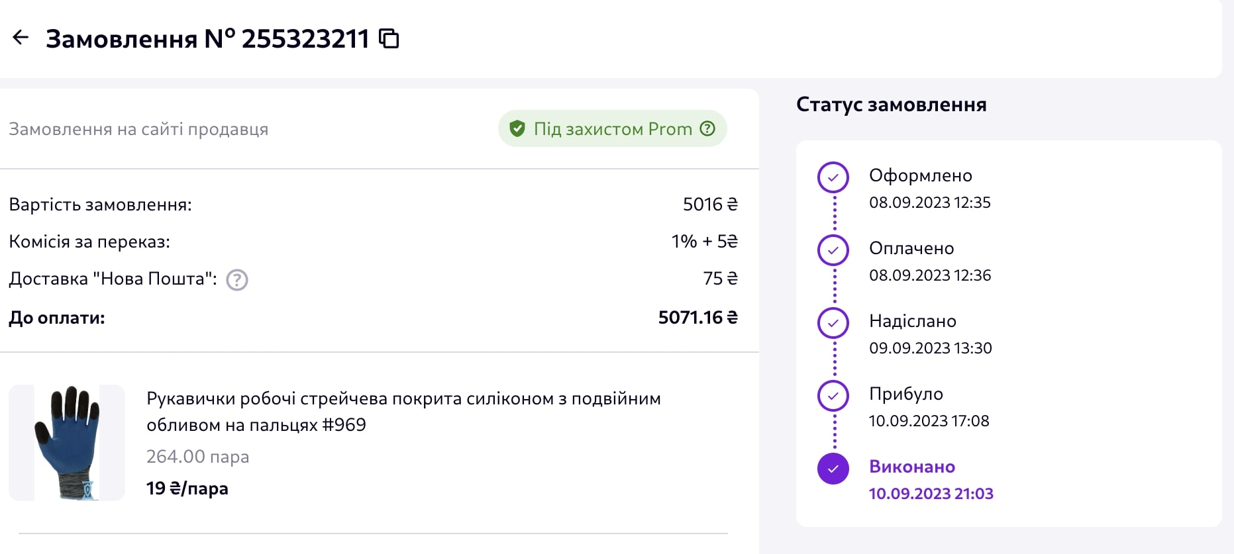This screenshot has width=1234, height=554.
Task: Click the filled Виконано status checkmark
Action: point(833,469)
